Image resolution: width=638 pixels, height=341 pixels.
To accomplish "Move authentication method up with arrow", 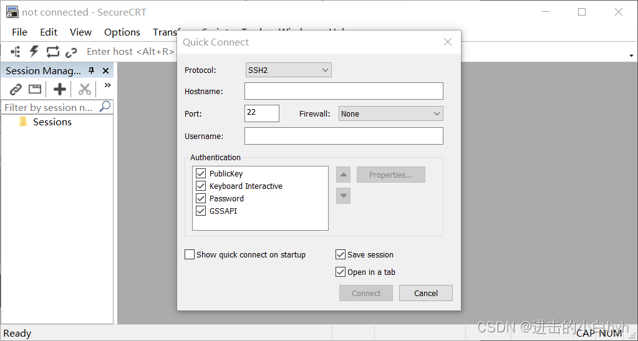I will [343, 175].
